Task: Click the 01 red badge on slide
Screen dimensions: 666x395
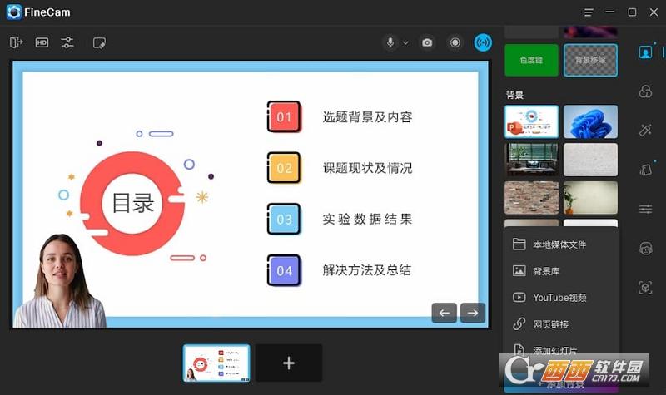Action: (284, 116)
